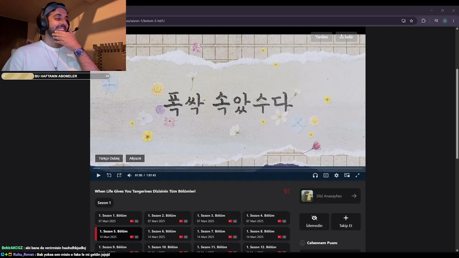Viewport: 459px width, 258px height.
Task: Open the Chrome three-dot menu
Action: pos(453,21)
